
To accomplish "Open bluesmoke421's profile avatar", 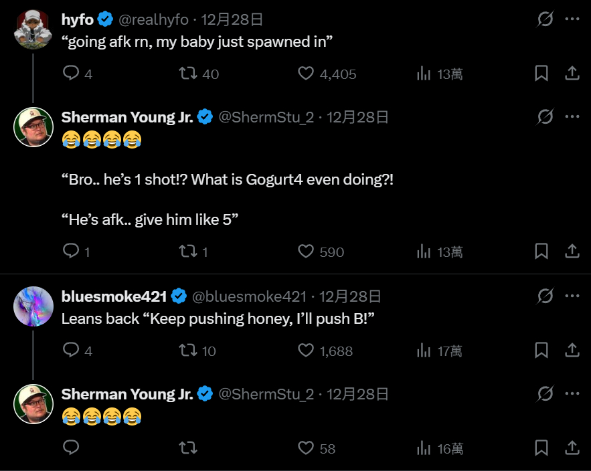I will (x=33, y=306).
